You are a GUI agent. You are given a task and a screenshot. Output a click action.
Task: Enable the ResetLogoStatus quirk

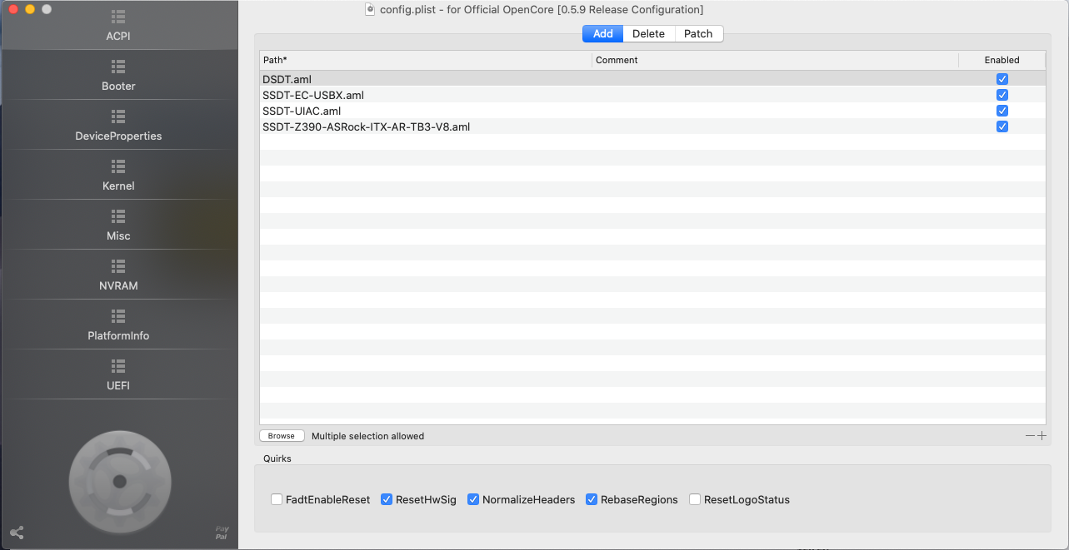point(695,499)
